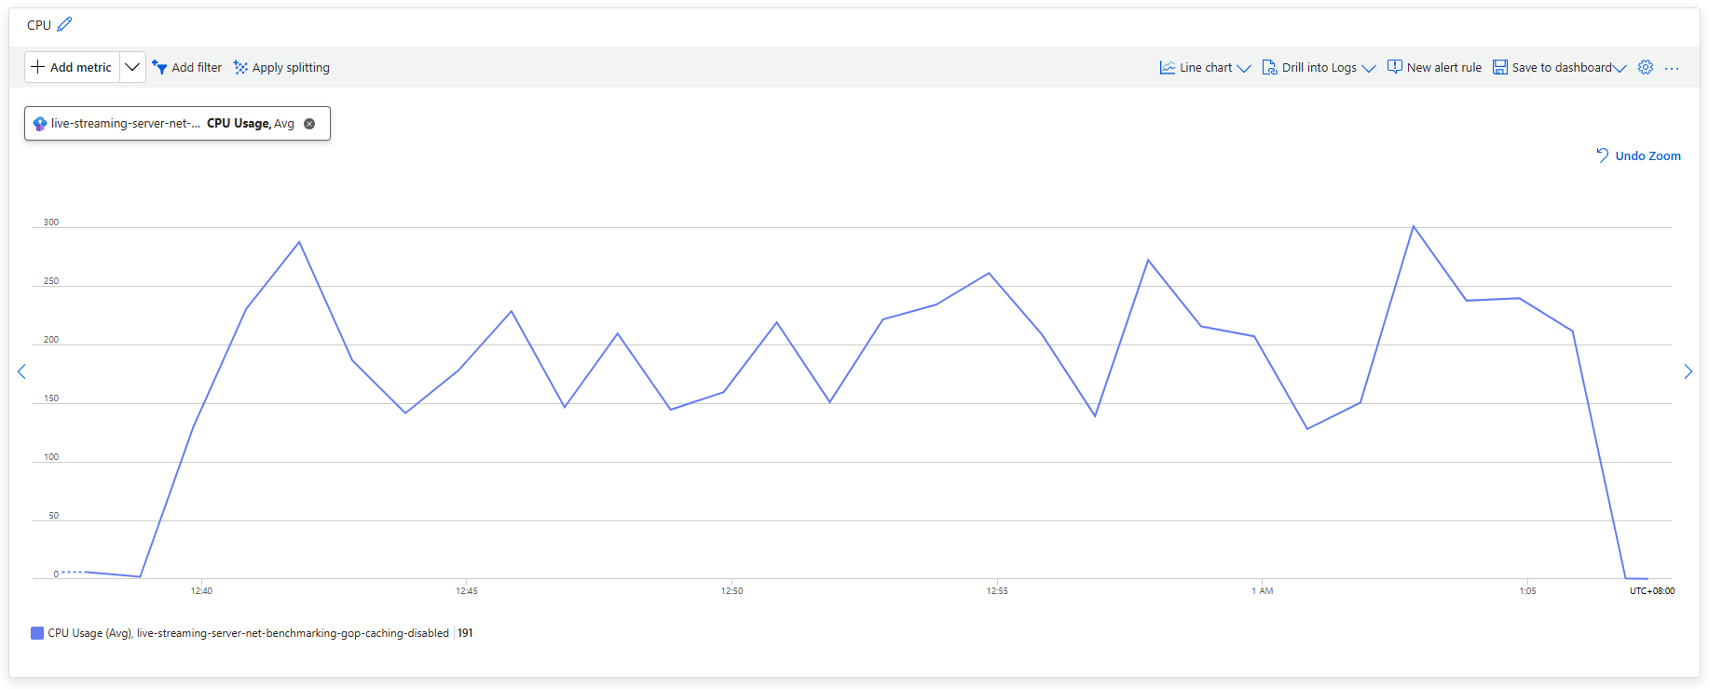The image size is (1709, 689).
Task: Click the 50 y-axis label
Action: point(54,516)
